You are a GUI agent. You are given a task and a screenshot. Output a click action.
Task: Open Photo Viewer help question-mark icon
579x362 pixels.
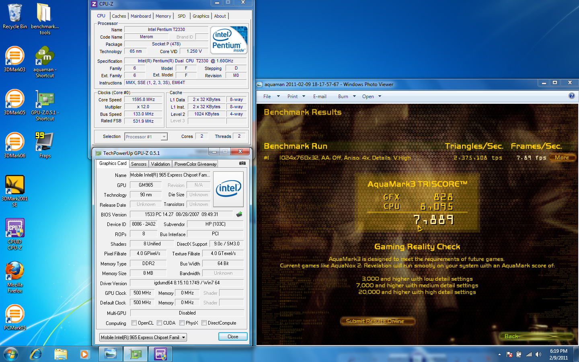click(x=572, y=96)
